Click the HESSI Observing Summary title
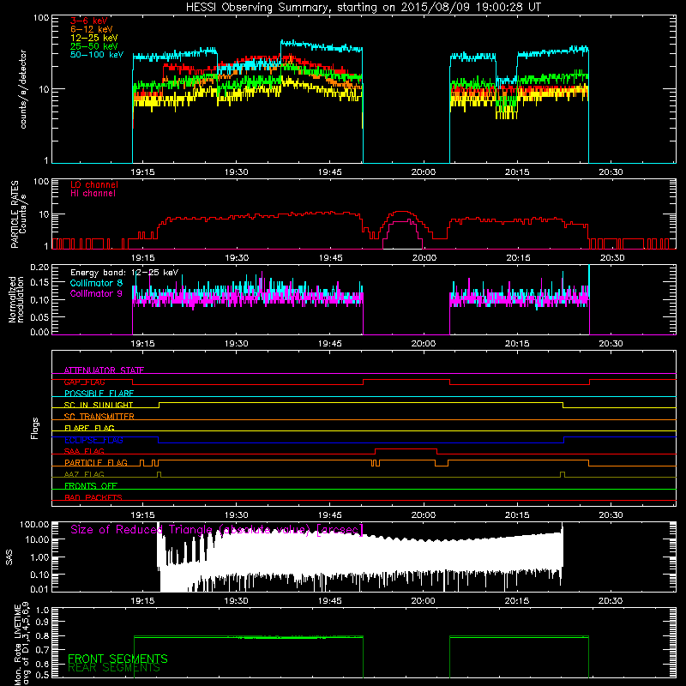This screenshot has height=686, width=686. click(363, 7)
